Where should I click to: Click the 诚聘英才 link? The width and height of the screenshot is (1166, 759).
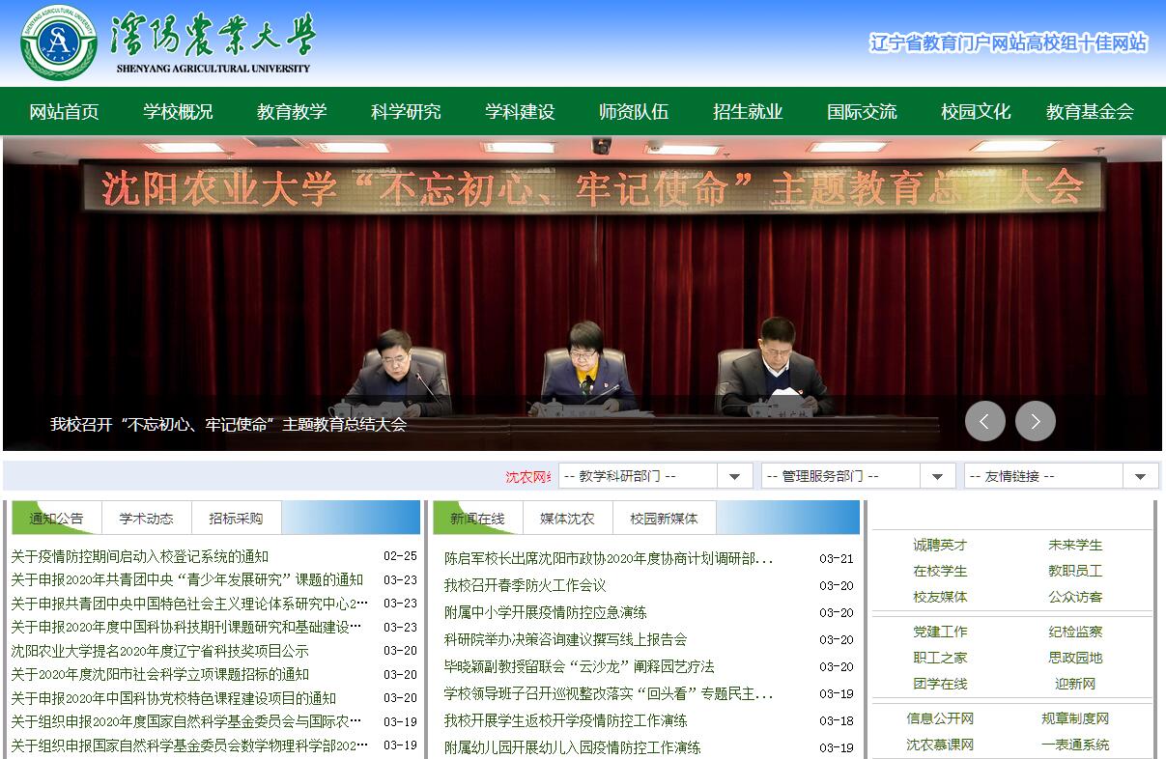coord(940,545)
